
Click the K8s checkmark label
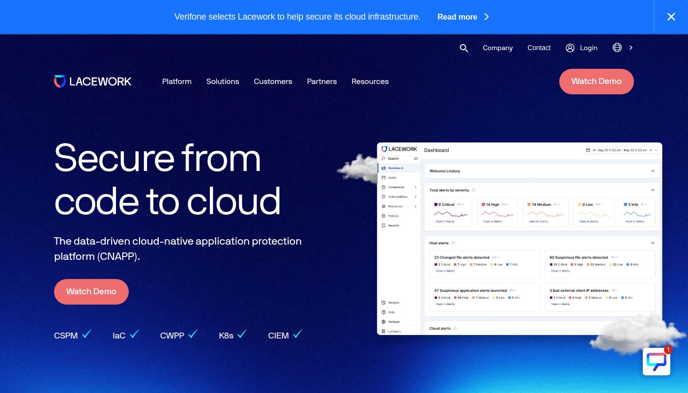[233, 335]
